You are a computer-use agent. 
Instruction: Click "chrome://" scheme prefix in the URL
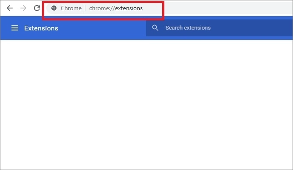click(x=101, y=8)
